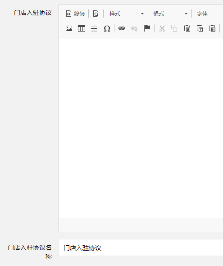Click the preview document icon

click(x=96, y=14)
